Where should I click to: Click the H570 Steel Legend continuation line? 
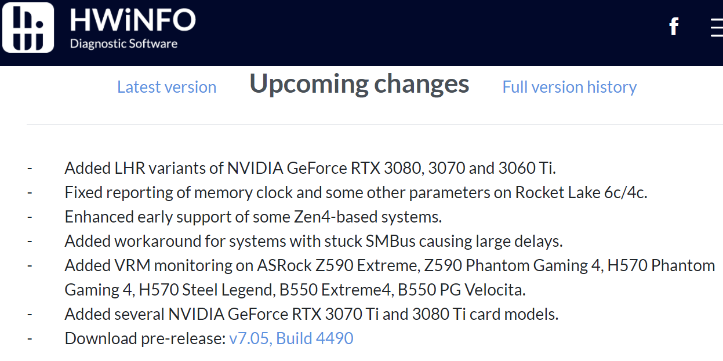click(295, 290)
